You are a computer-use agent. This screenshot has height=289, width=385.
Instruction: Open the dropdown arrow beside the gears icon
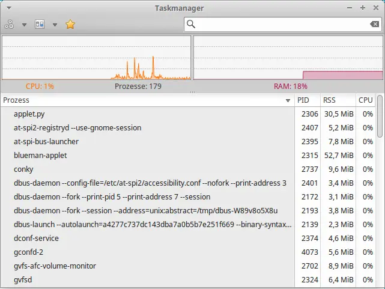(24, 25)
